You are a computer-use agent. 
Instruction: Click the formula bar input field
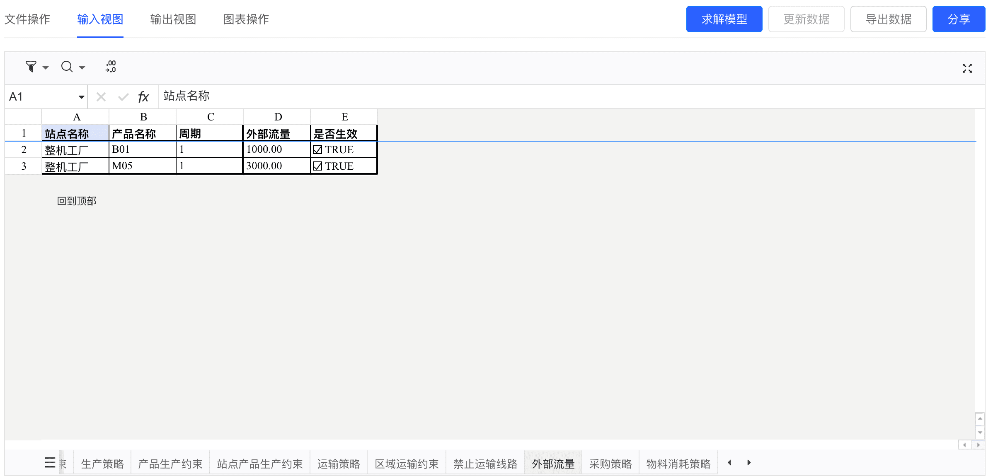click(572, 96)
